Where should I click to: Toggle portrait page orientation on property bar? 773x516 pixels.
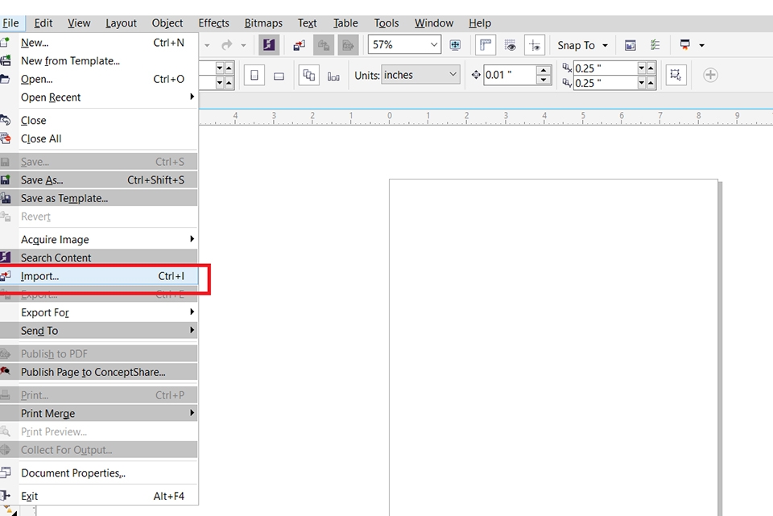tap(254, 75)
